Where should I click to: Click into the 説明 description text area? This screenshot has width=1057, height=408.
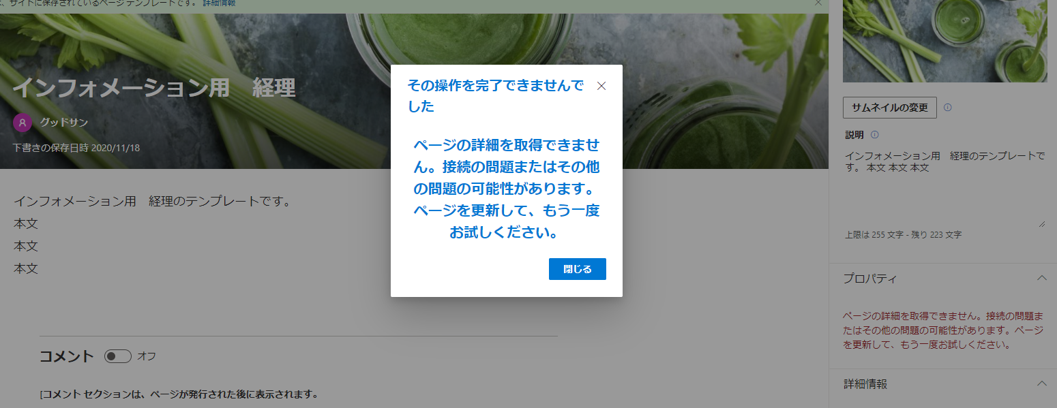pyautogui.click(x=945, y=188)
